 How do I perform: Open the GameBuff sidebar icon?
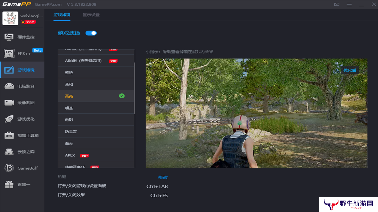coord(9,168)
